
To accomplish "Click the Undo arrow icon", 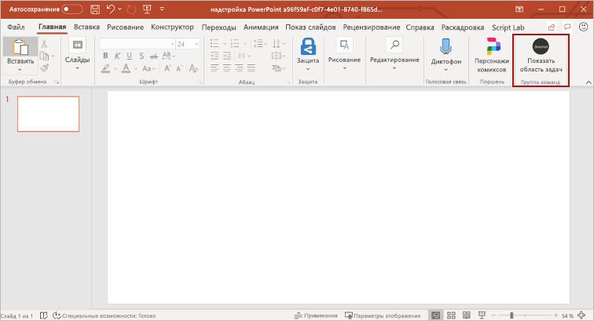I will (x=111, y=9).
